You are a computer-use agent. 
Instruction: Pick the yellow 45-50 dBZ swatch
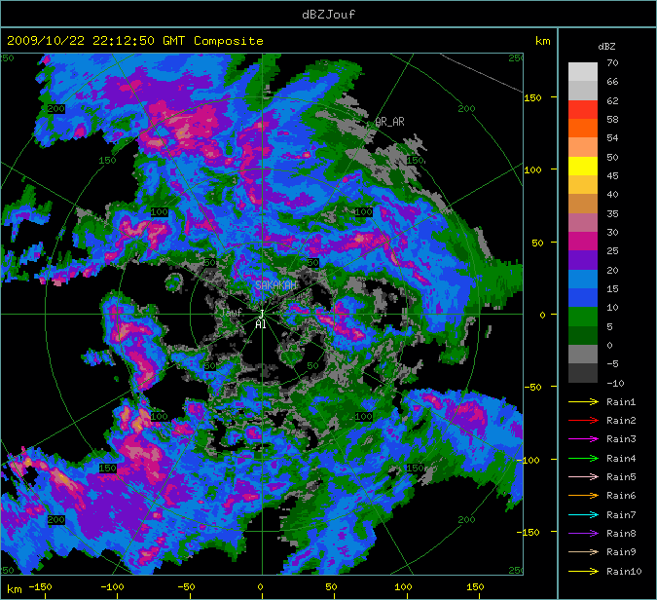tap(583, 166)
